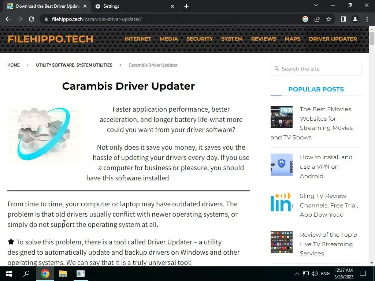This screenshot has width=375, height=281.
Task: Expand the tab search dropdown
Action: click(x=316, y=5)
